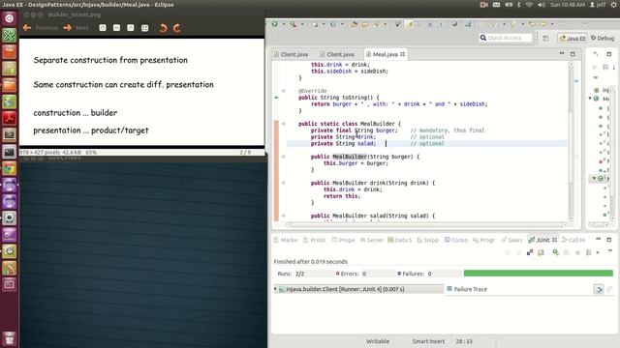
Task: Open the first Client.java editor tab
Action: [291, 54]
